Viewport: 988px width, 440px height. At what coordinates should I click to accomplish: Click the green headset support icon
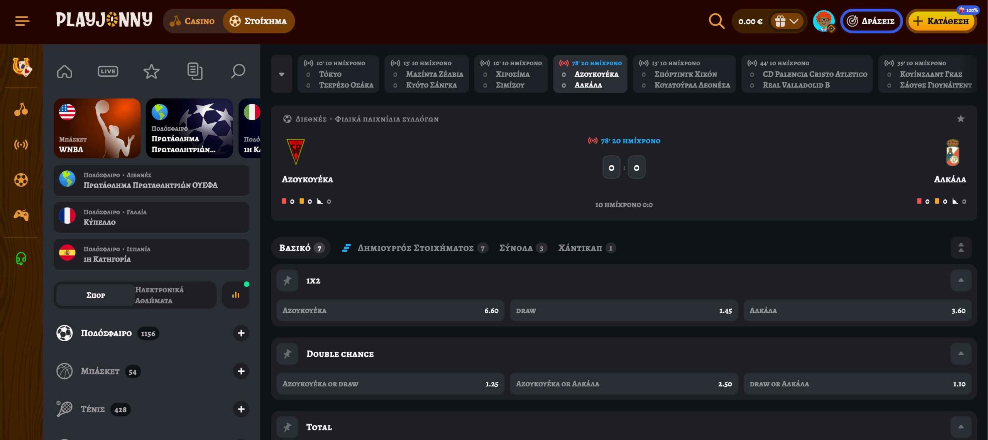point(21,258)
